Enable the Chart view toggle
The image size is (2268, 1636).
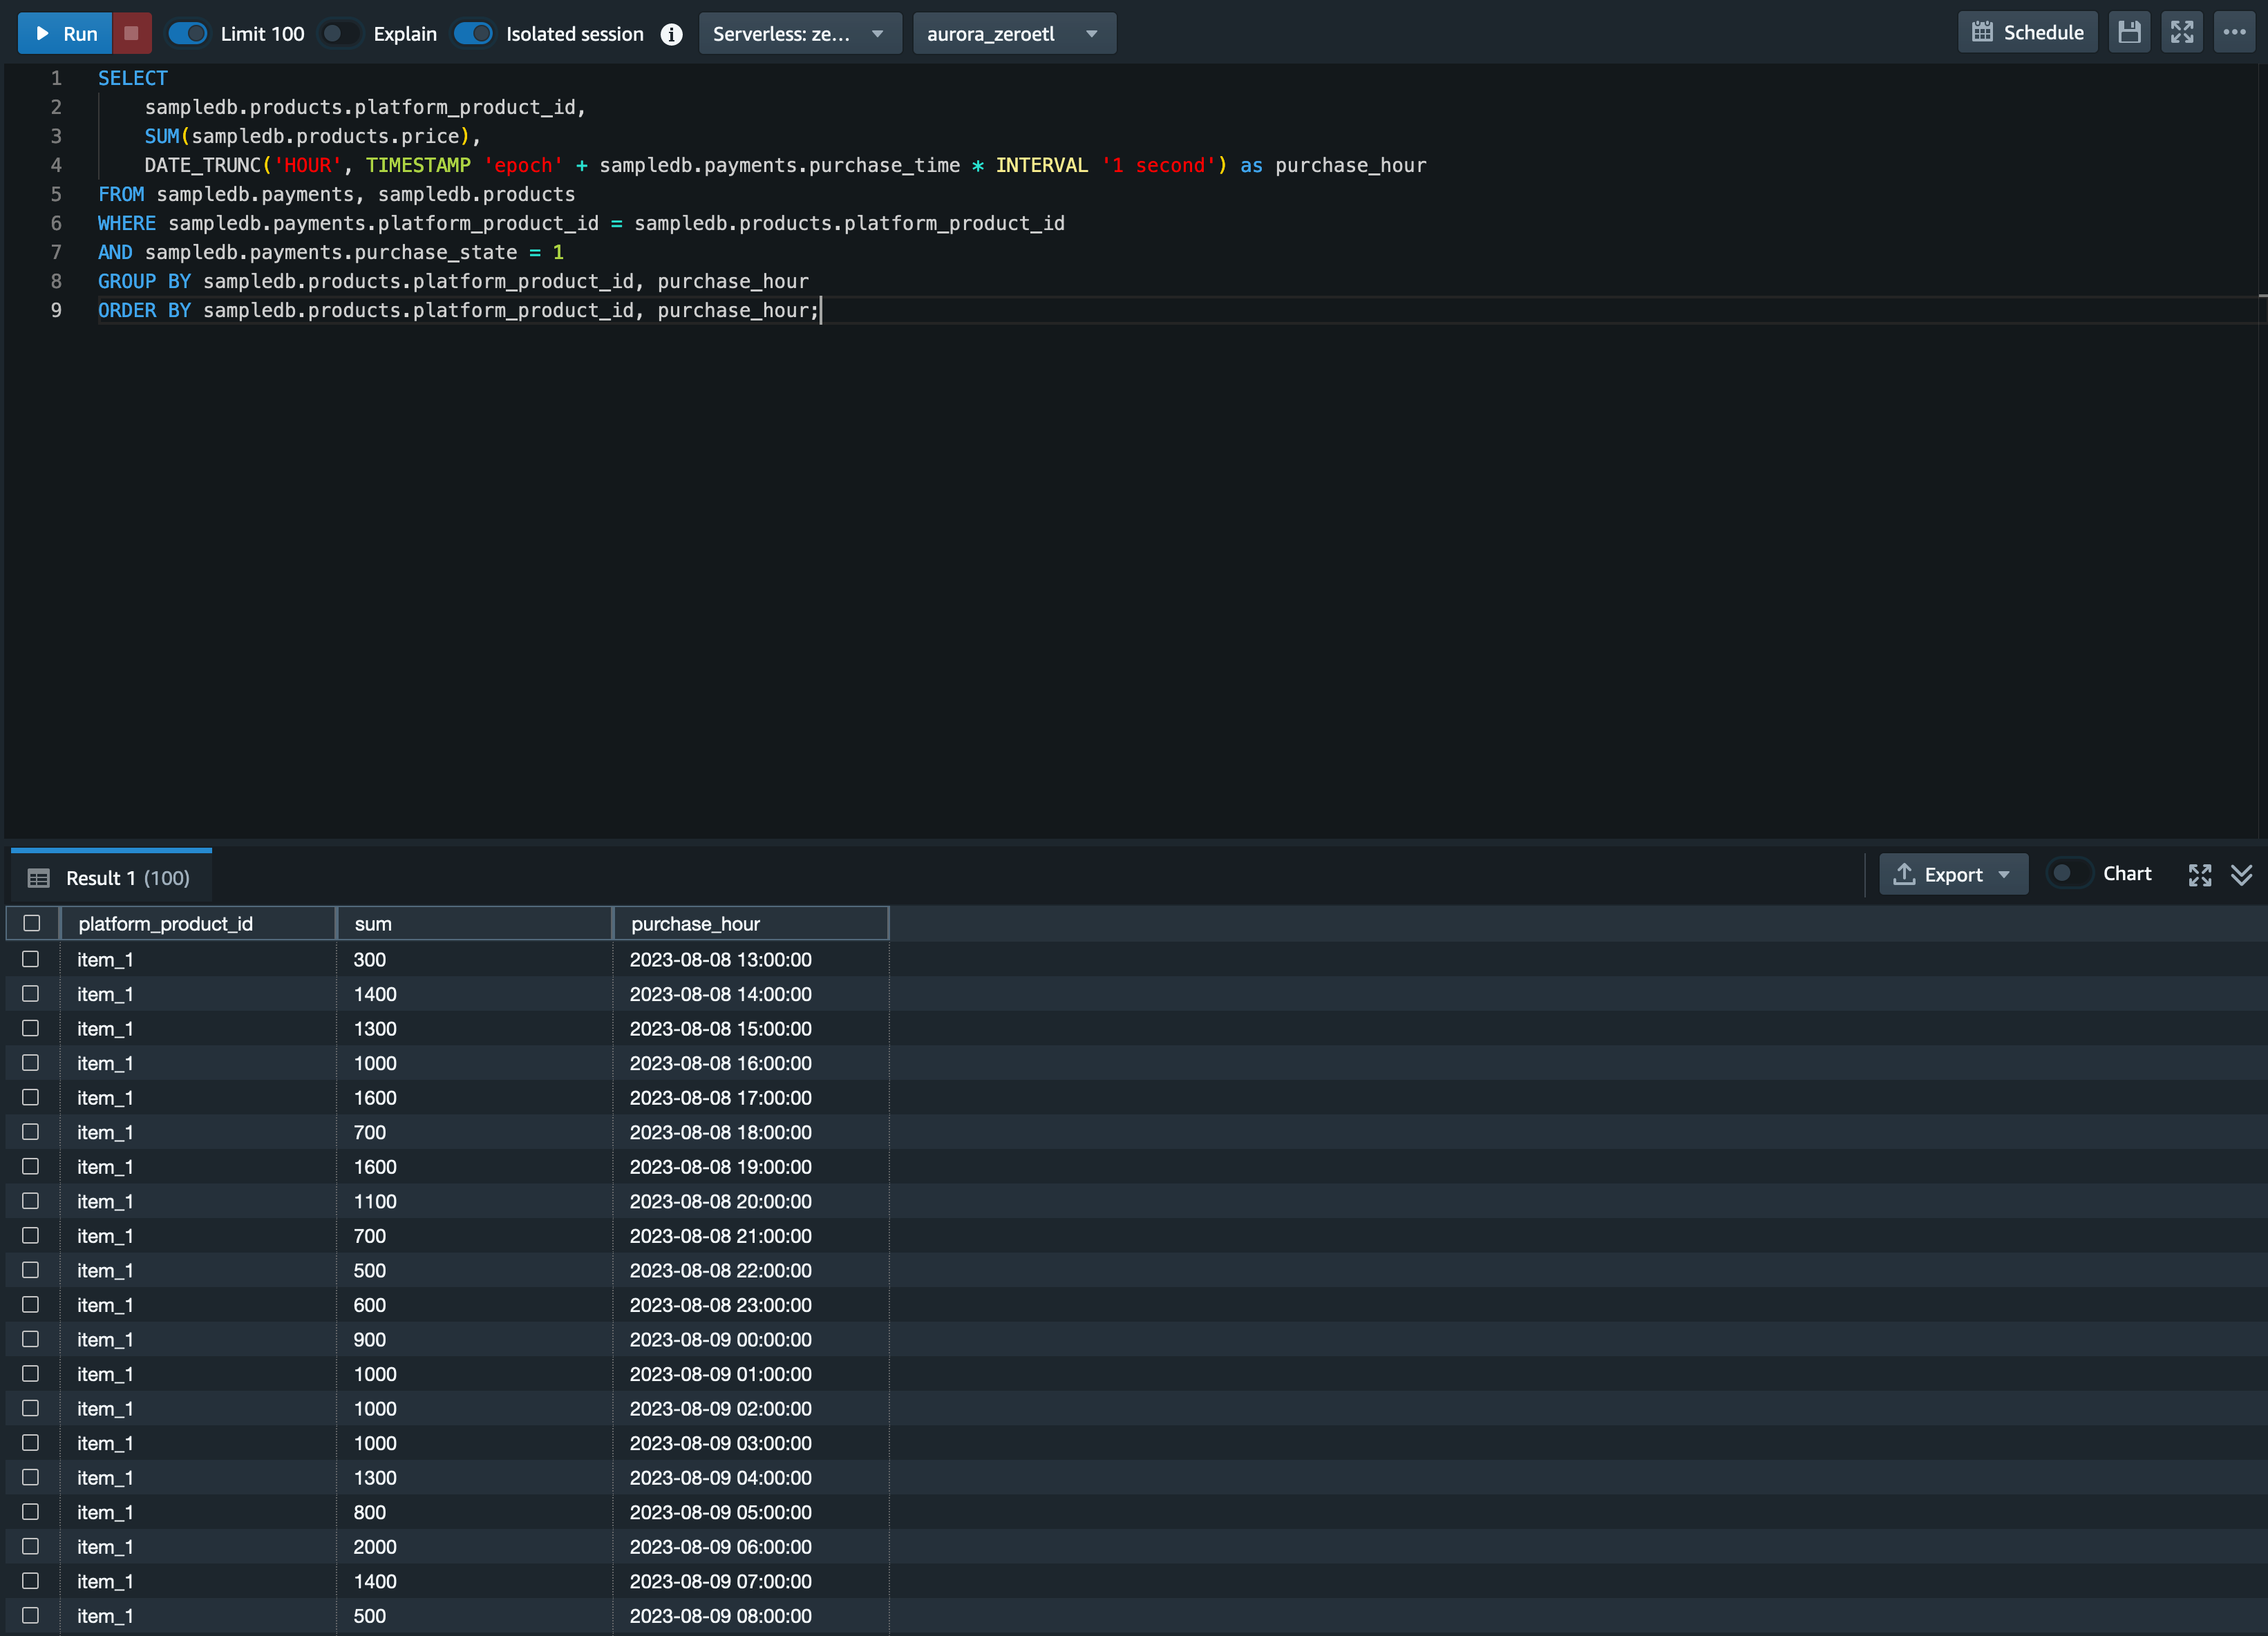pyautogui.click(x=2068, y=873)
